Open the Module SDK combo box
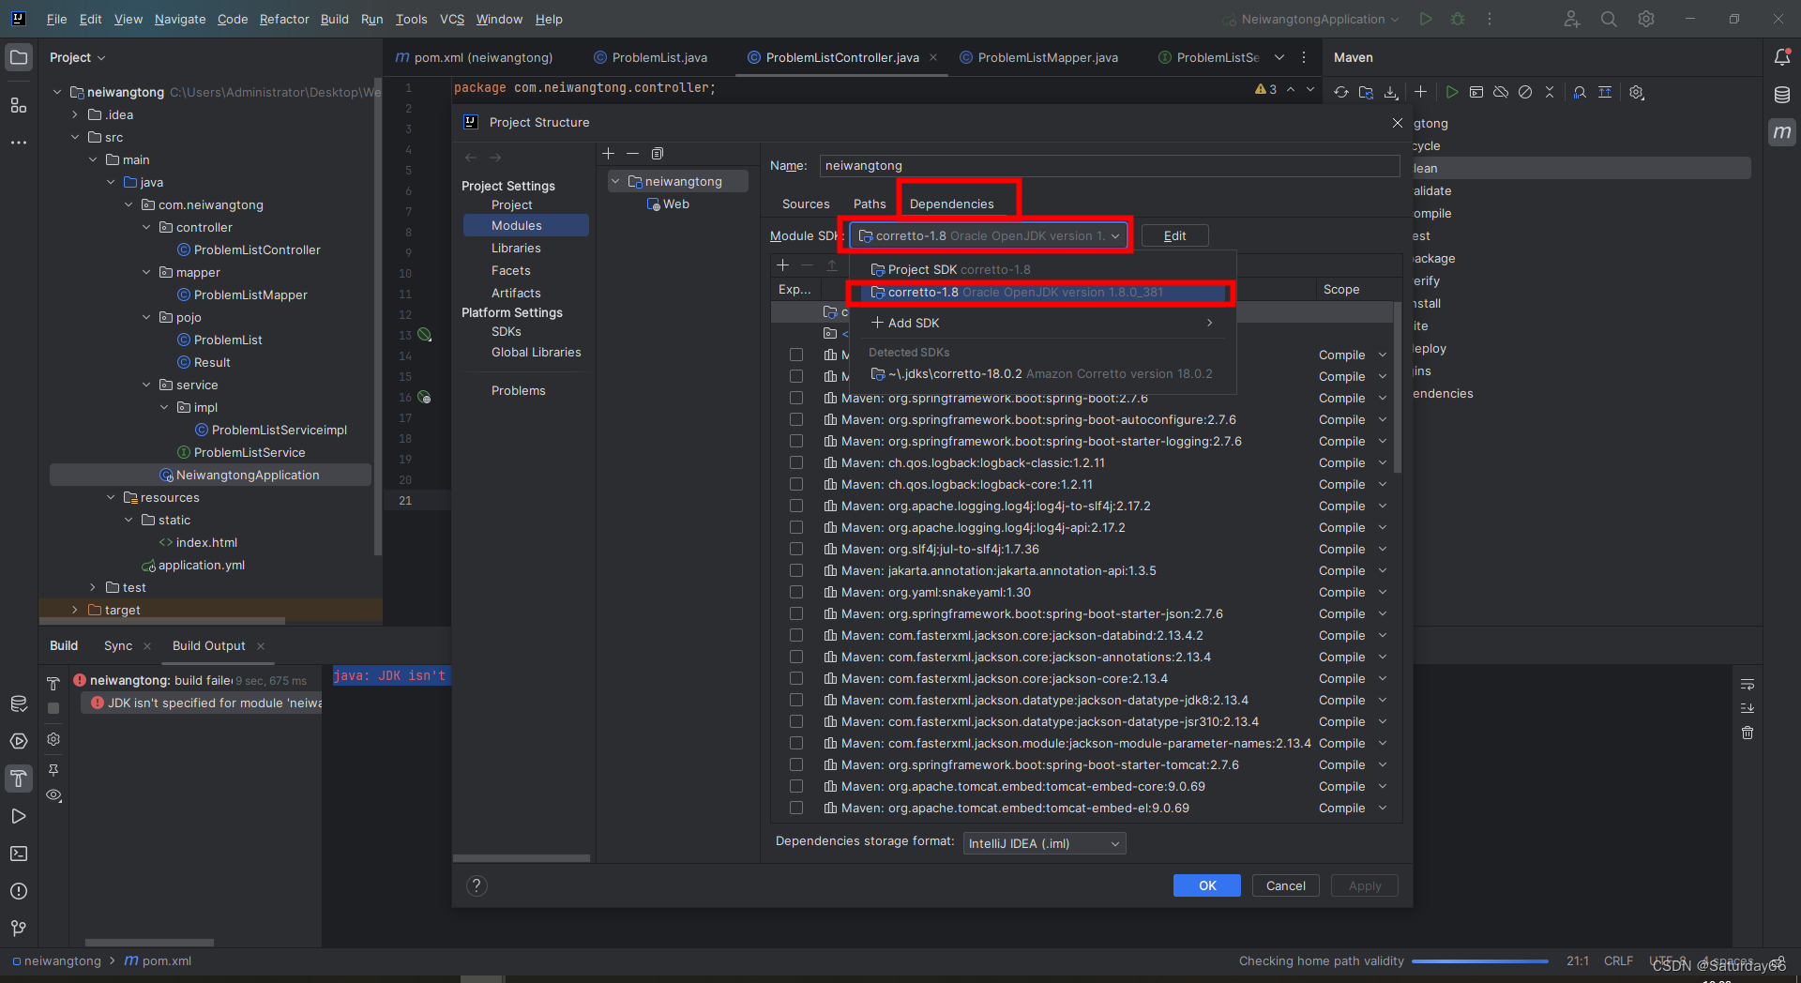Screen dimensions: 1801x983 (x=989, y=235)
